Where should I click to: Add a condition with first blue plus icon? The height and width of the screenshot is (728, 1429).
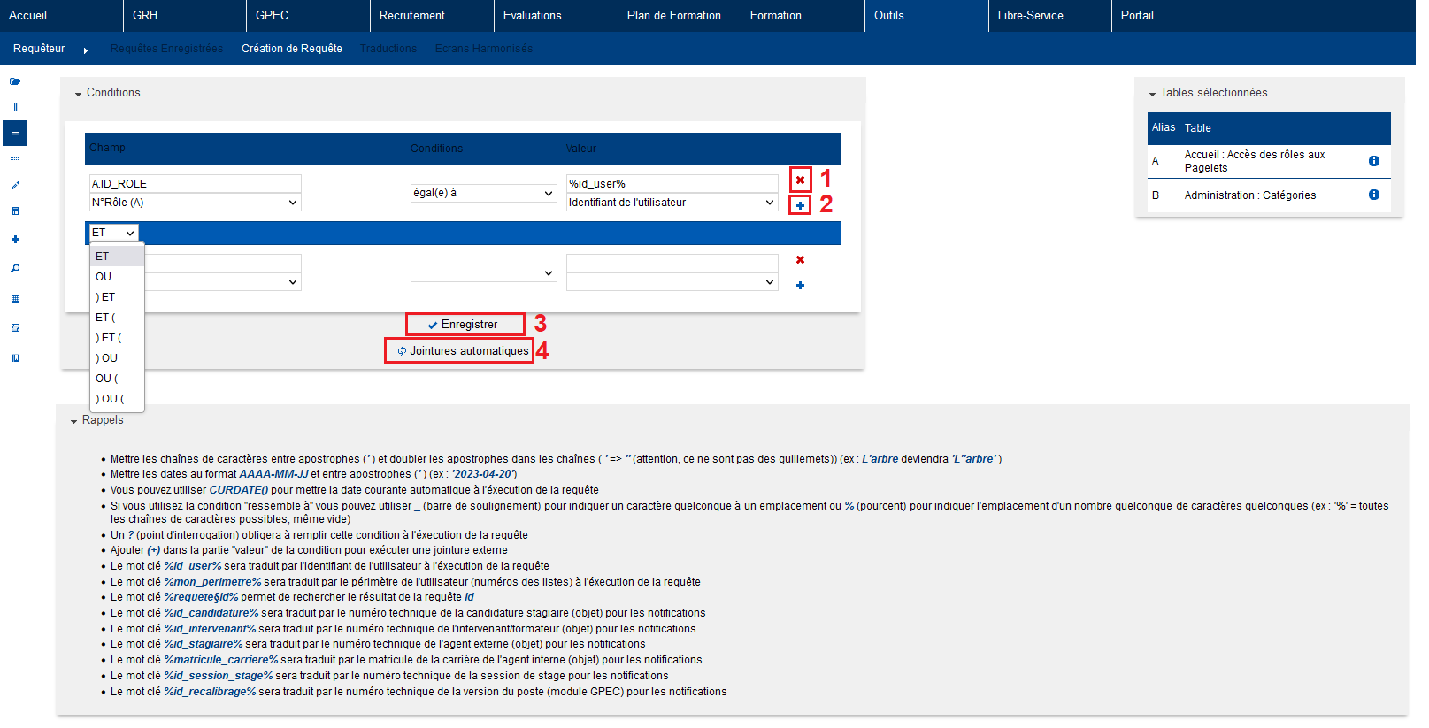(x=800, y=205)
